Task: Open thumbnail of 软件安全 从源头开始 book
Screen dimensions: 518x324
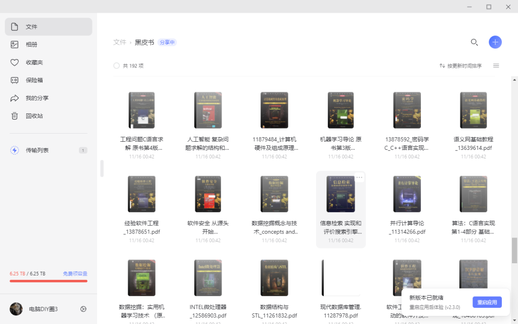Action: click(x=208, y=194)
